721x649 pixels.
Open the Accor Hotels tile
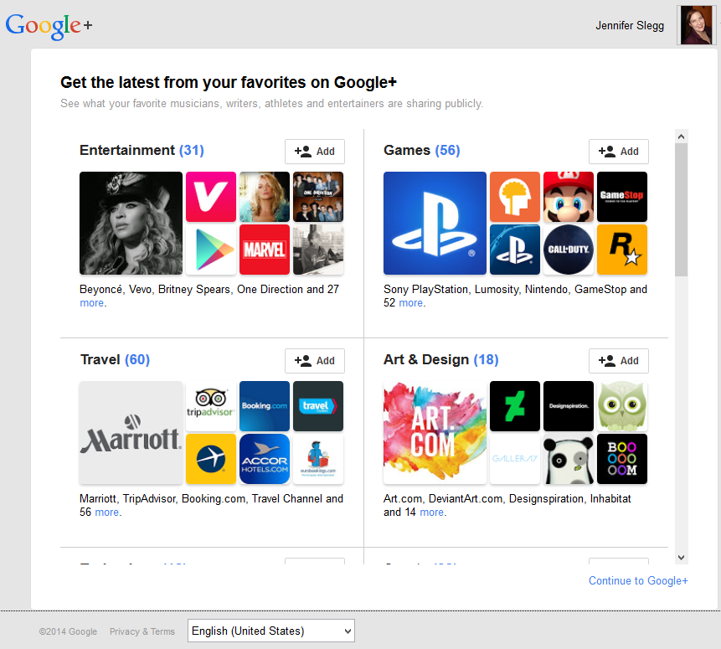[x=265, y=459]
